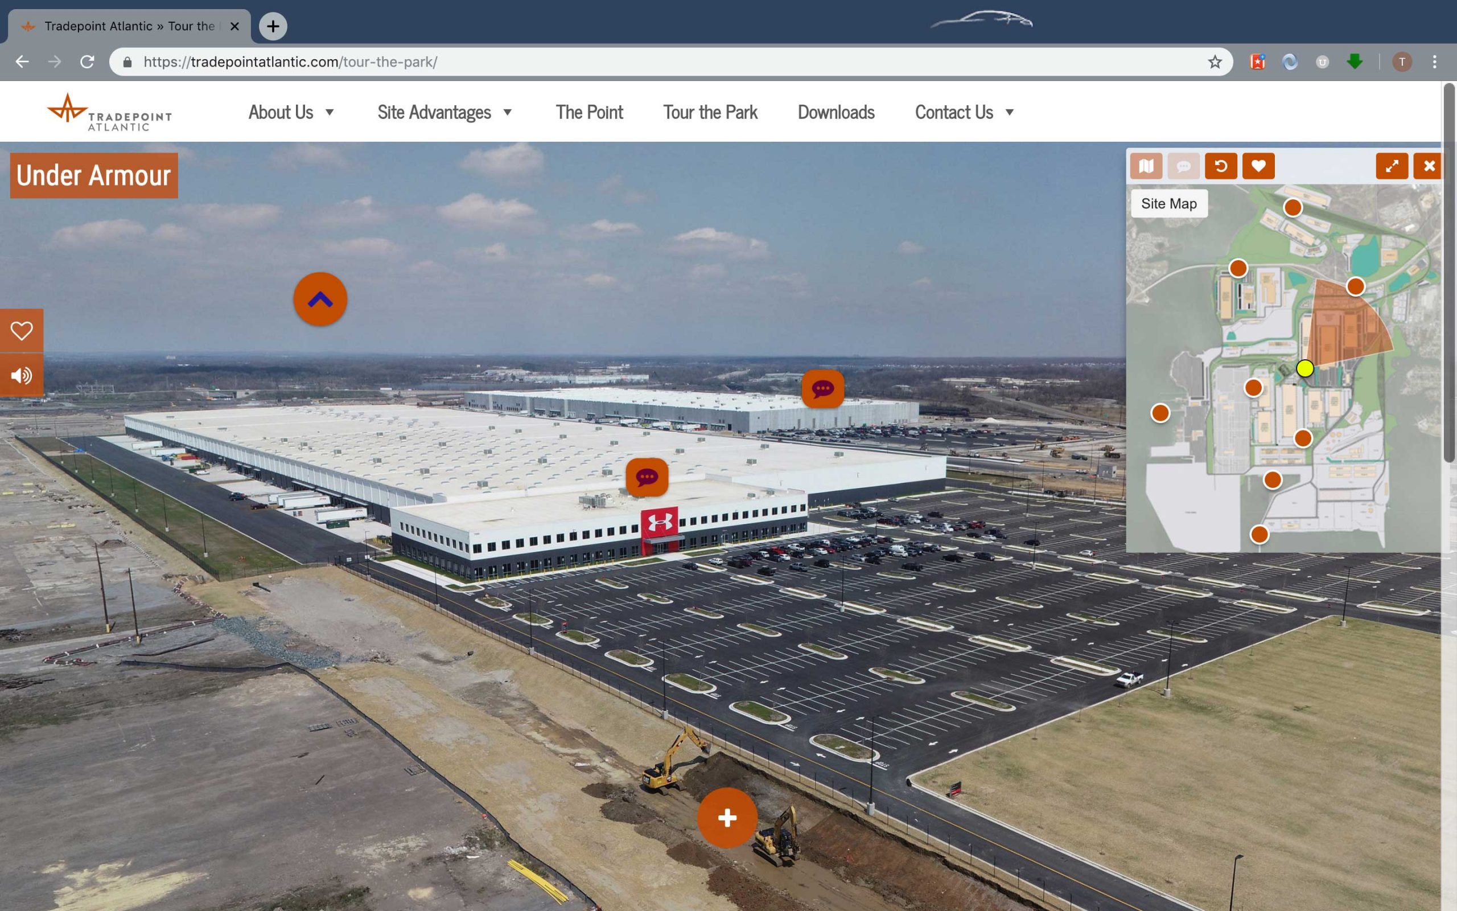The width and height of the screenshot is (1457, 911).
Task: Click the up-chevron navigation hotspot in sky
Action: tap(320, 299)
